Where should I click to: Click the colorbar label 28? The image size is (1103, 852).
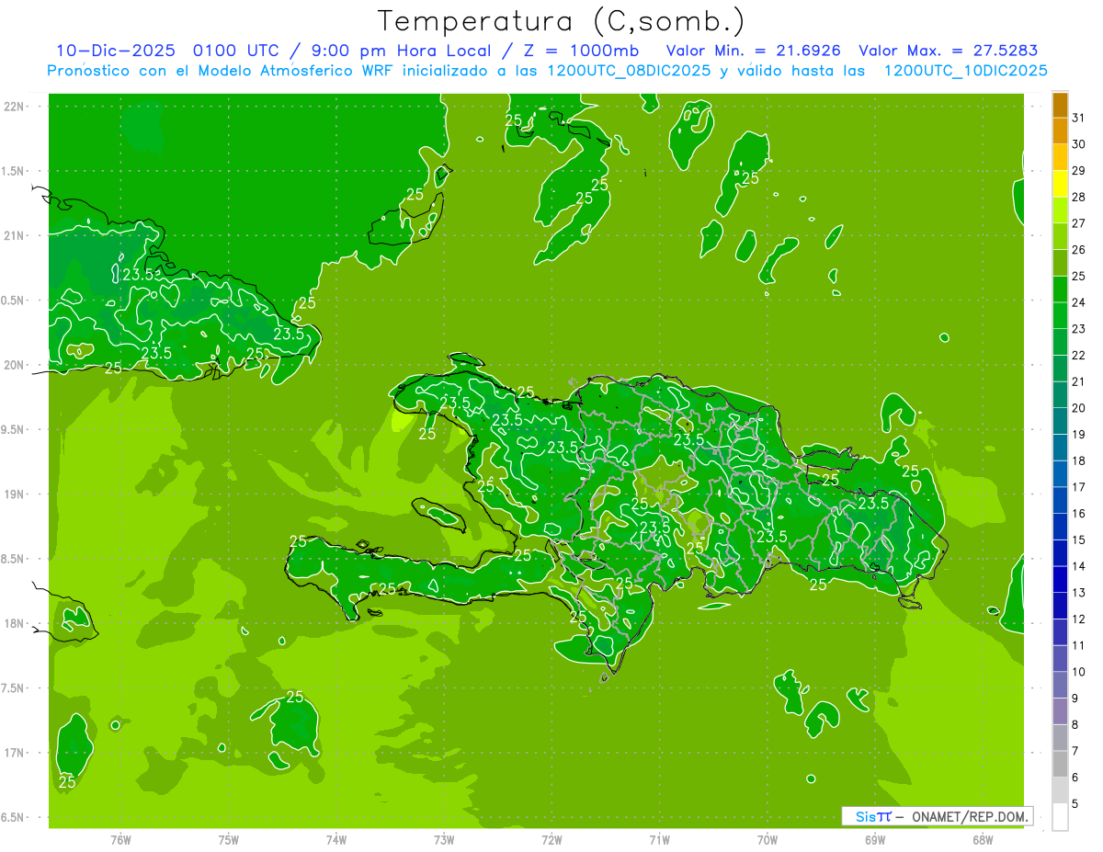tap(1078, 197)
